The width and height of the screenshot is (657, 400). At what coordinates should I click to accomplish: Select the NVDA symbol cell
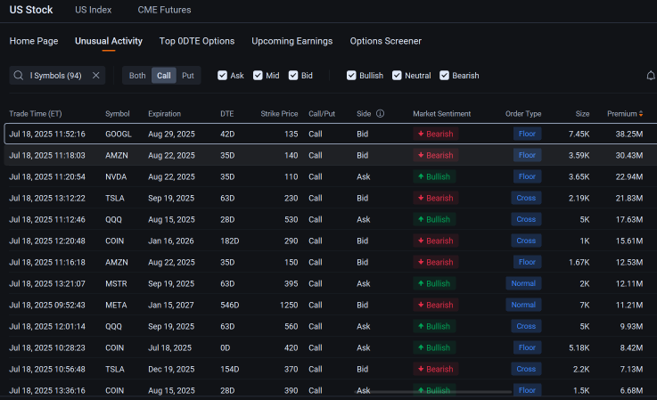point(116,176)
